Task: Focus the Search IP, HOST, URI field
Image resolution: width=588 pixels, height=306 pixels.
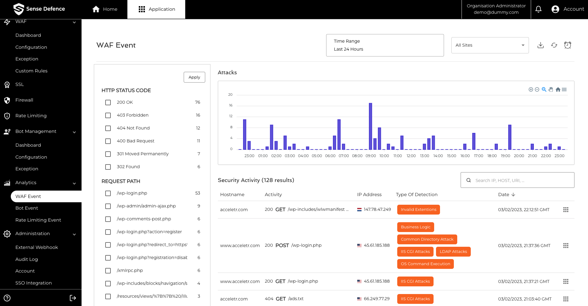Action: [522, 180]
